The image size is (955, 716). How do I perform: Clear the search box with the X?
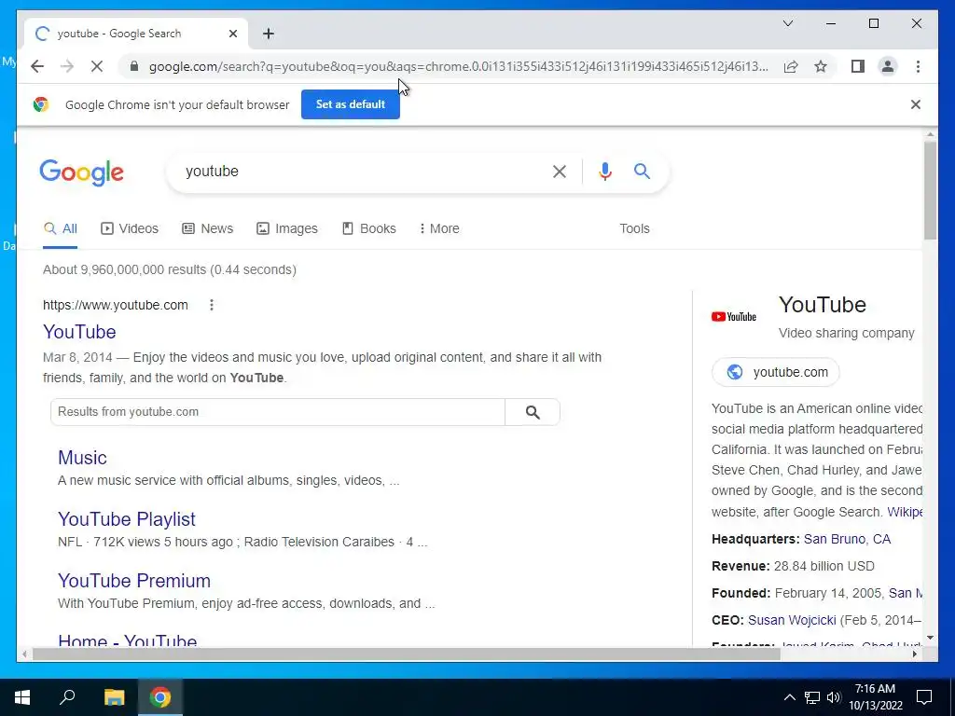(560, 172)
